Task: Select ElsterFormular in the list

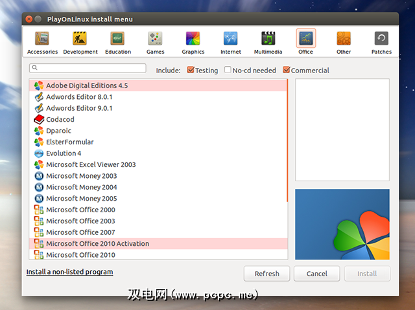Action: [158, 142]
